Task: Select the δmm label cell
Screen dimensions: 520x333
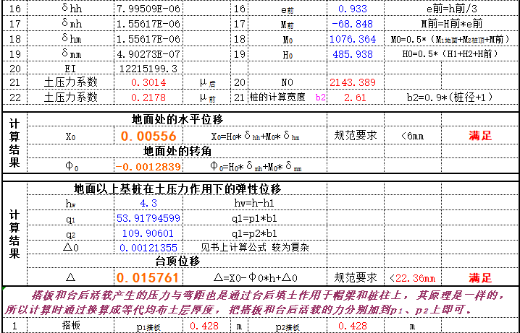Action: click(70, 54)
